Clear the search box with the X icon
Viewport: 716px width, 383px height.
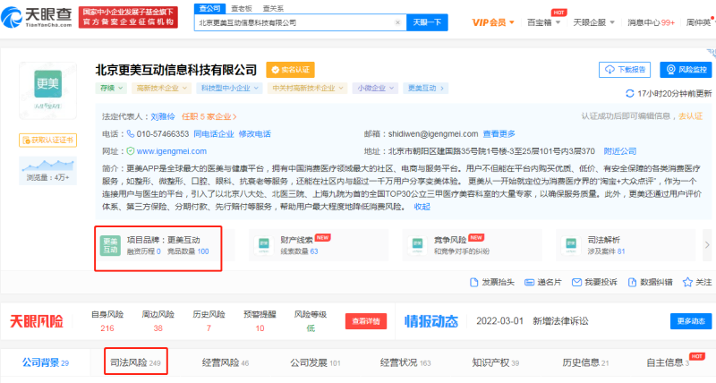[x=397, y=22]
